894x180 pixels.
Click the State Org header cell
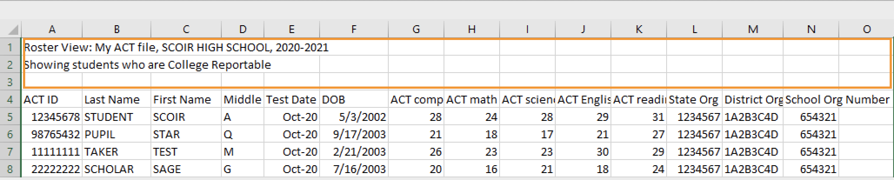(x=694, y=100)
